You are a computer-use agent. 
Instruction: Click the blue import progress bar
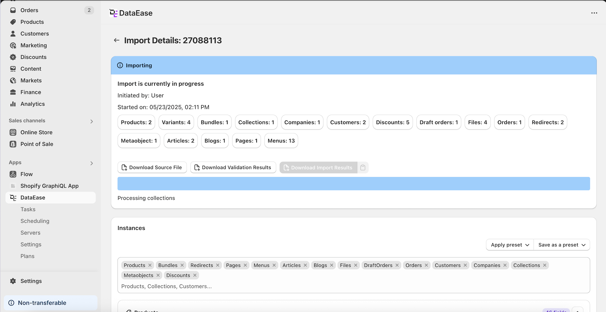point(354,184)
